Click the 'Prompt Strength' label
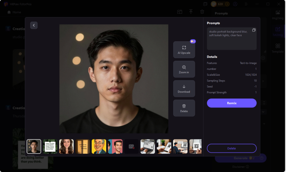The height and width of the screenshot is (172, 286). point(217,92)
